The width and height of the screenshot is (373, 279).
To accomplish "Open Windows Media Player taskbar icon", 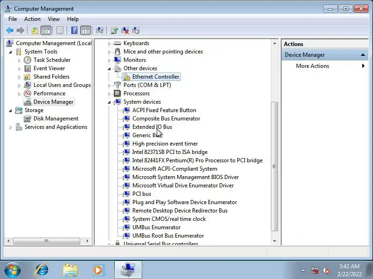I will [98, 270].
